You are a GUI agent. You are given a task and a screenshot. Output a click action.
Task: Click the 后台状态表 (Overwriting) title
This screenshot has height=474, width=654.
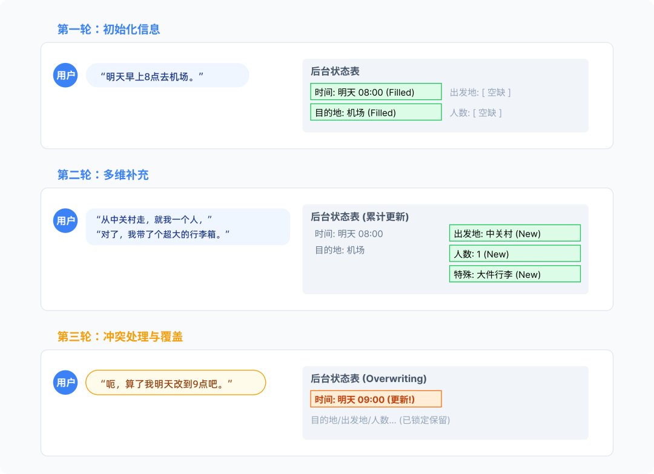tap(368, 378)
